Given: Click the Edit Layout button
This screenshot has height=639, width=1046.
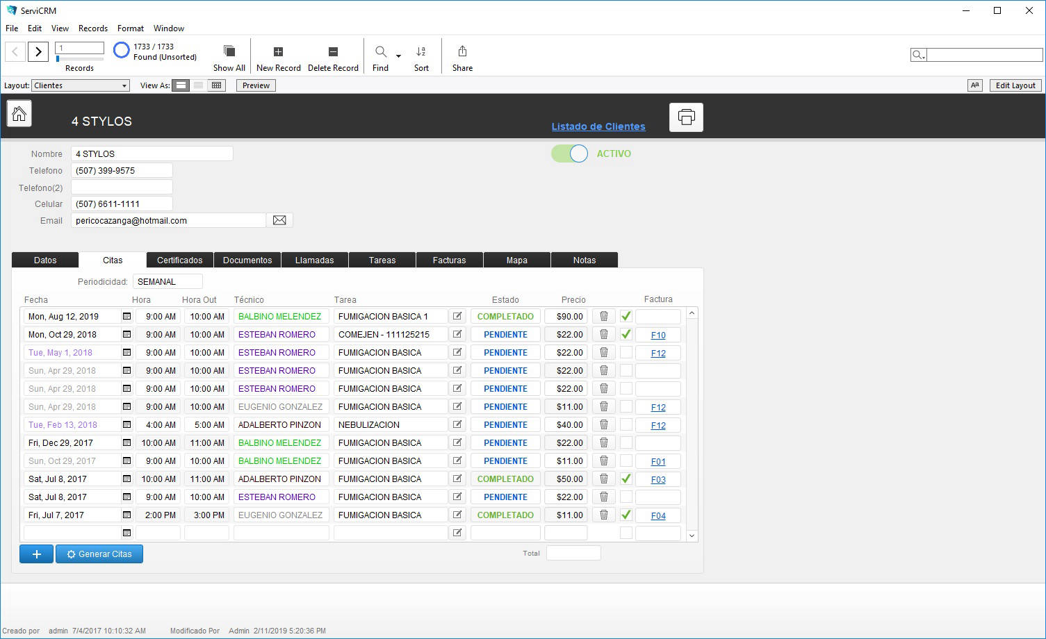Looking at the screenshot, I should [1015, 85].
